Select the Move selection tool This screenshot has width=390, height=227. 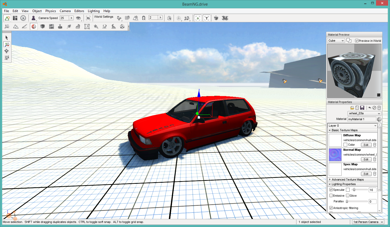pyautogui.click(x=7, y=44)
